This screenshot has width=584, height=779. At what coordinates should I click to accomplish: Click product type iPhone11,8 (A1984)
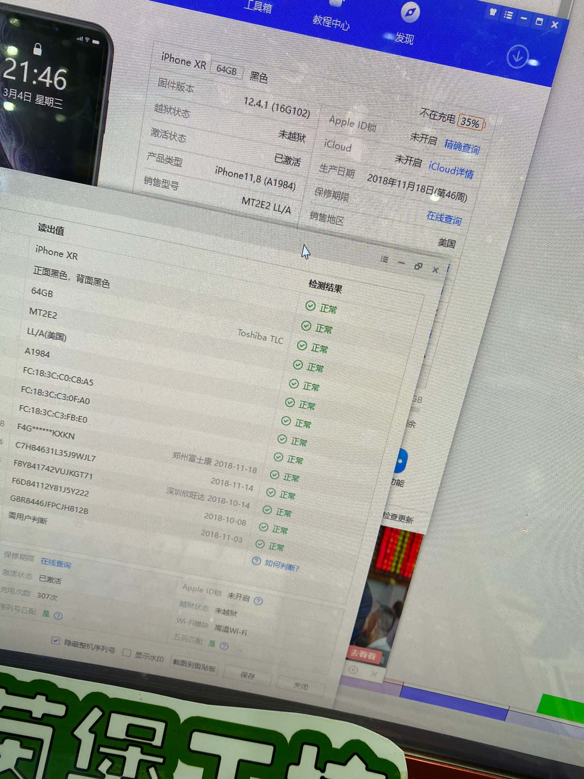click(x=255, y=179)
